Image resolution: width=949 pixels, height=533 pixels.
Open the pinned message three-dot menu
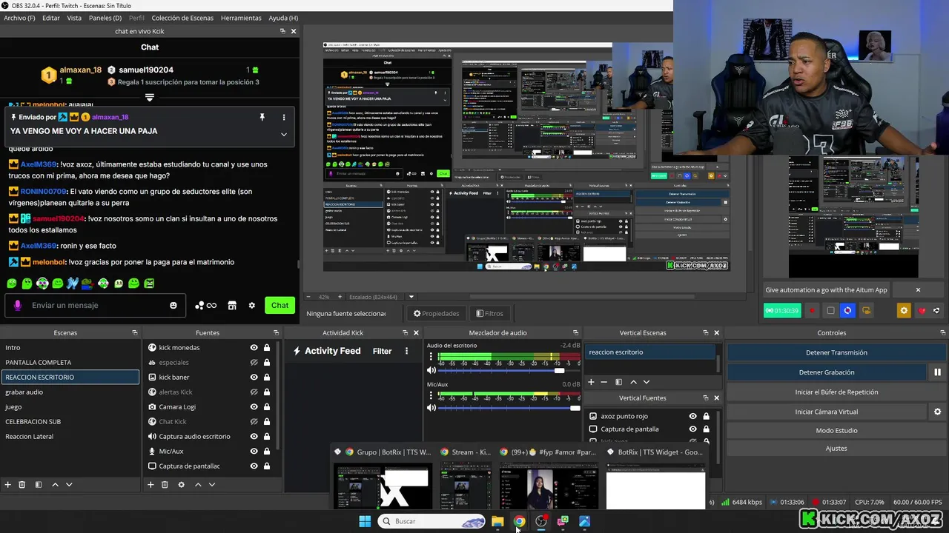(283, 117)
